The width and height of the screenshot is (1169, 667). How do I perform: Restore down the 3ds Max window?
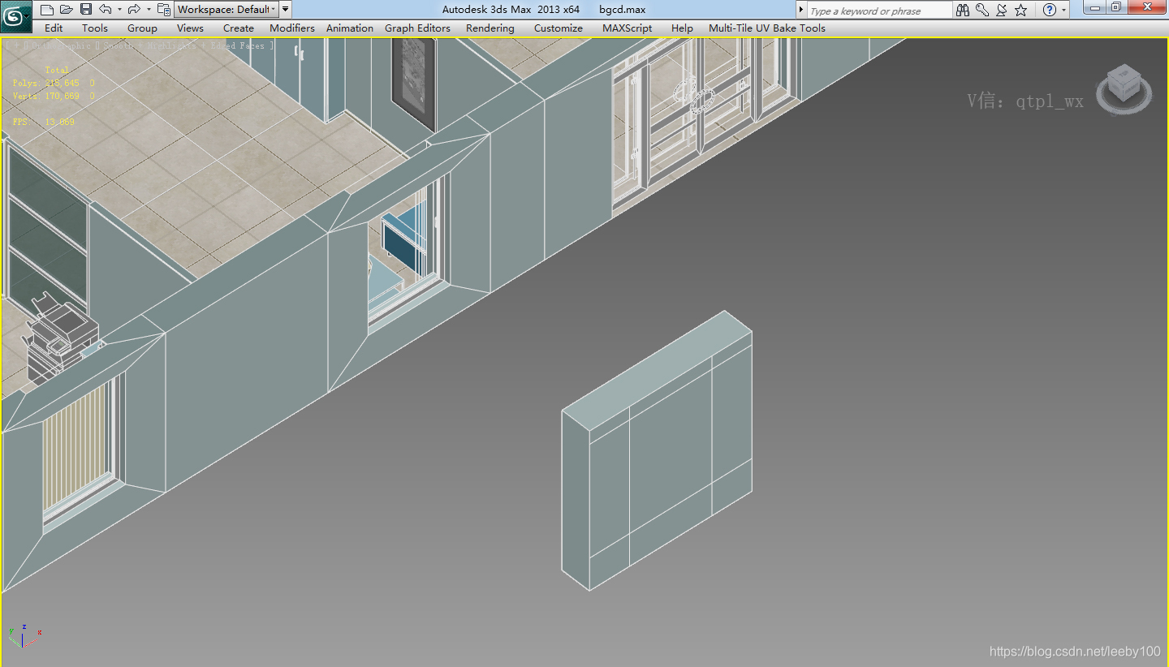tap(1116, 8)
